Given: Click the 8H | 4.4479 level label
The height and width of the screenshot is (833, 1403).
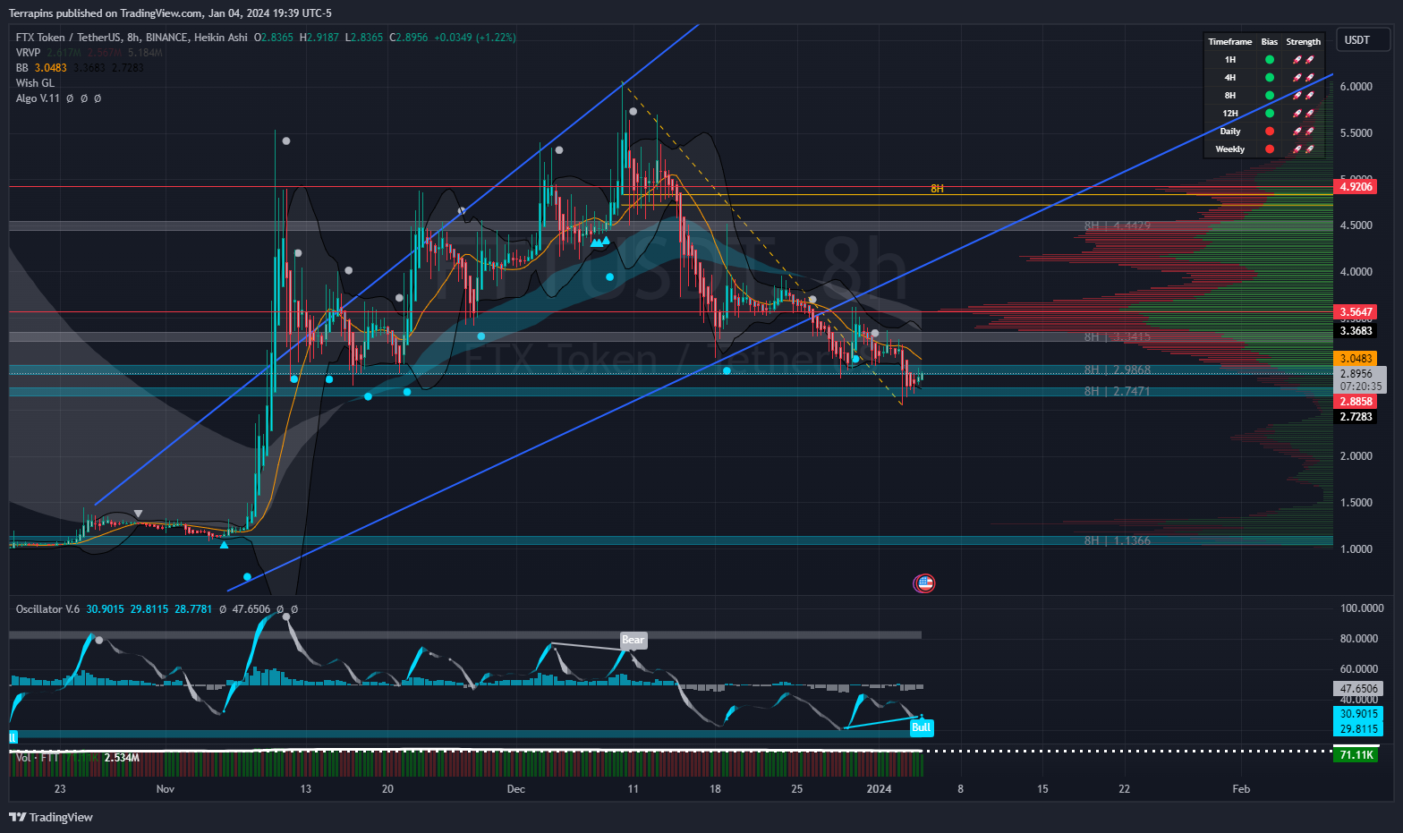Looking at the screenshot, I should pos(1117,225).
